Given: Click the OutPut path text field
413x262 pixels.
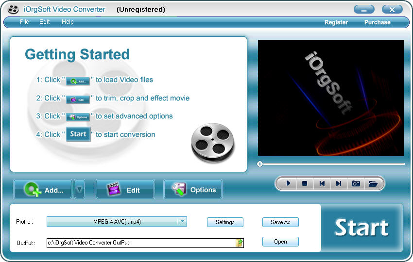Looking at the screenshot, I should (141, 243).
